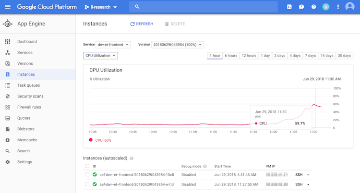Open the help question mark icon
Screen dimensions: 360x193
[313, 7]
